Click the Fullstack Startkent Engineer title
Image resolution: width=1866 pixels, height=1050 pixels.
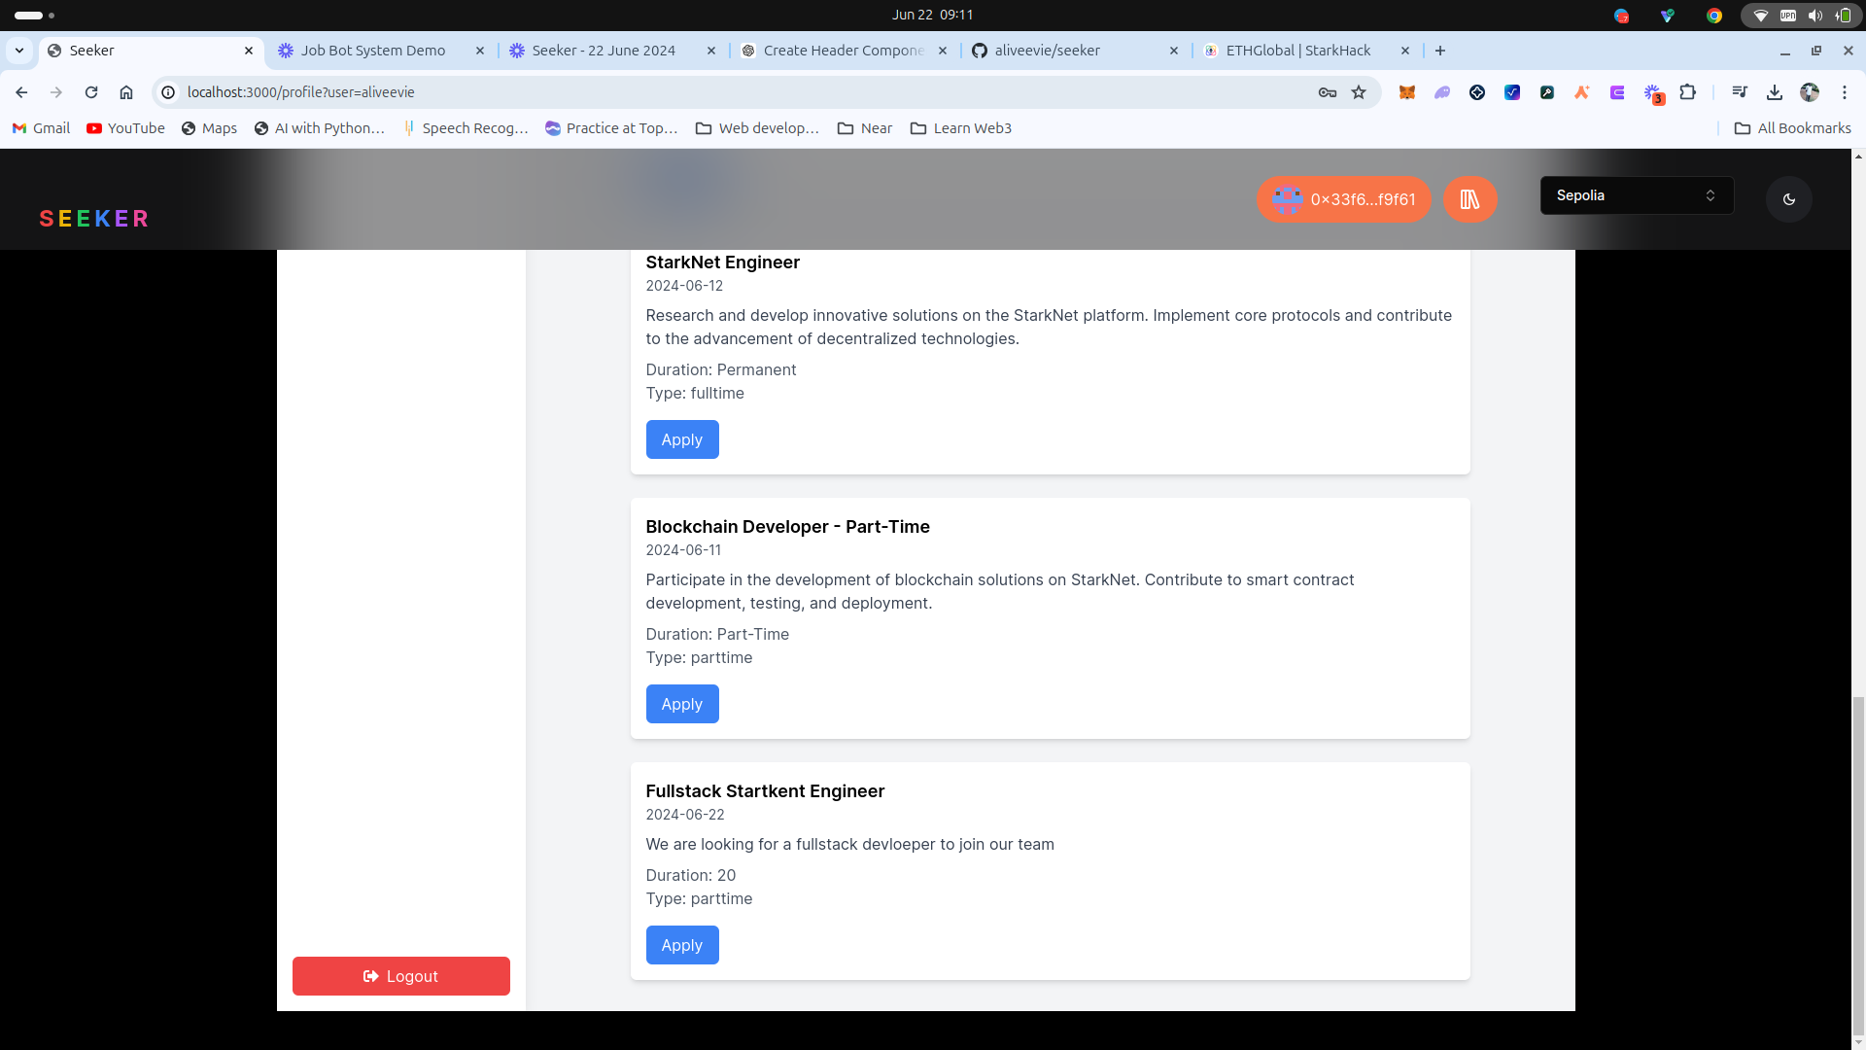pyautogui.click(x=765, y=791)
